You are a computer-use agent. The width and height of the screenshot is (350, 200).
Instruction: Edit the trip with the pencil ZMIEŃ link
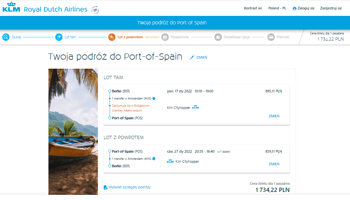tap(198, 57)
